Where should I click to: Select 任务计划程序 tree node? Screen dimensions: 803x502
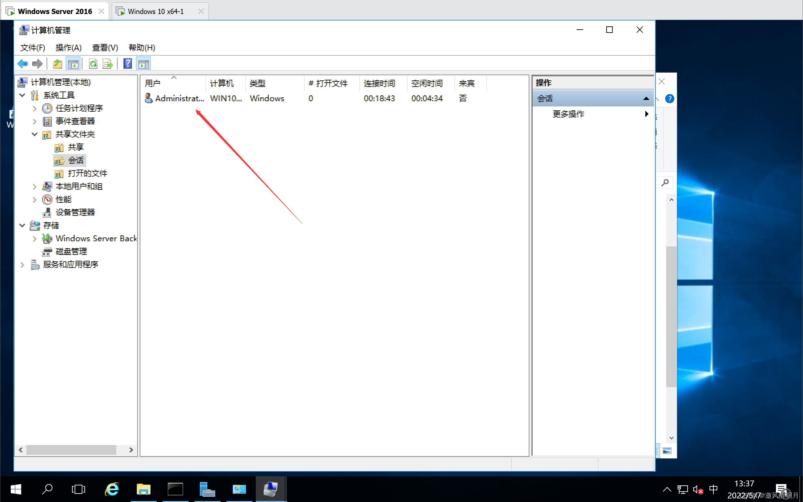[79, 108]
